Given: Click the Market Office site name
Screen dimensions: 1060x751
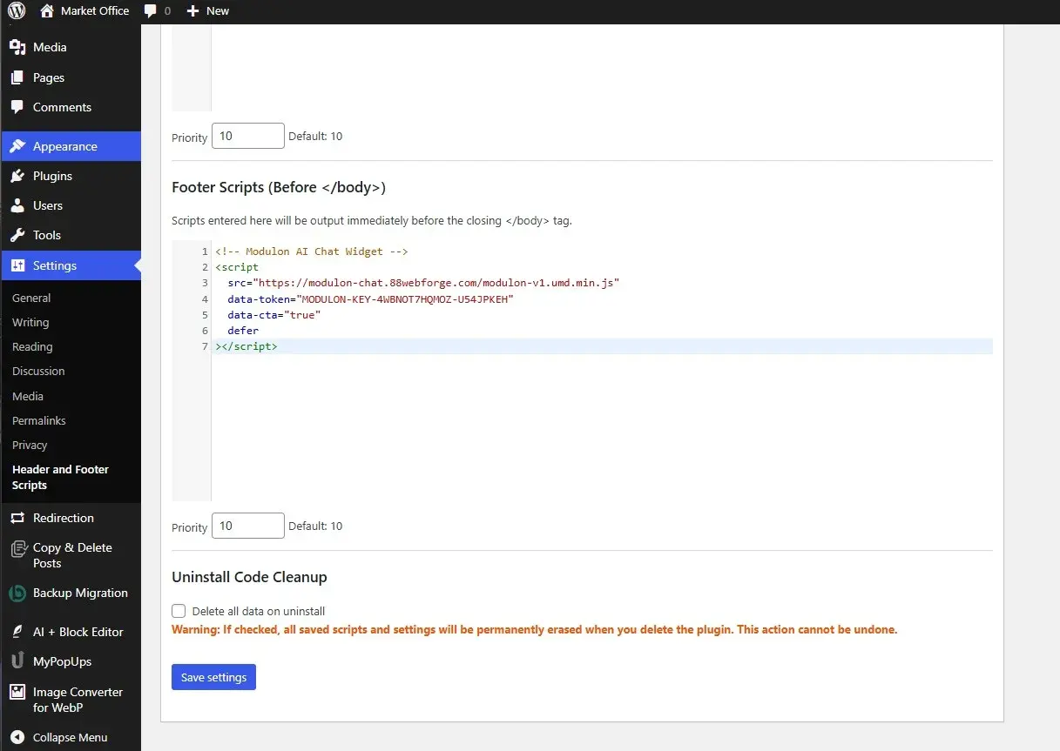Looking at the screenshot, I should coord(95,11).
